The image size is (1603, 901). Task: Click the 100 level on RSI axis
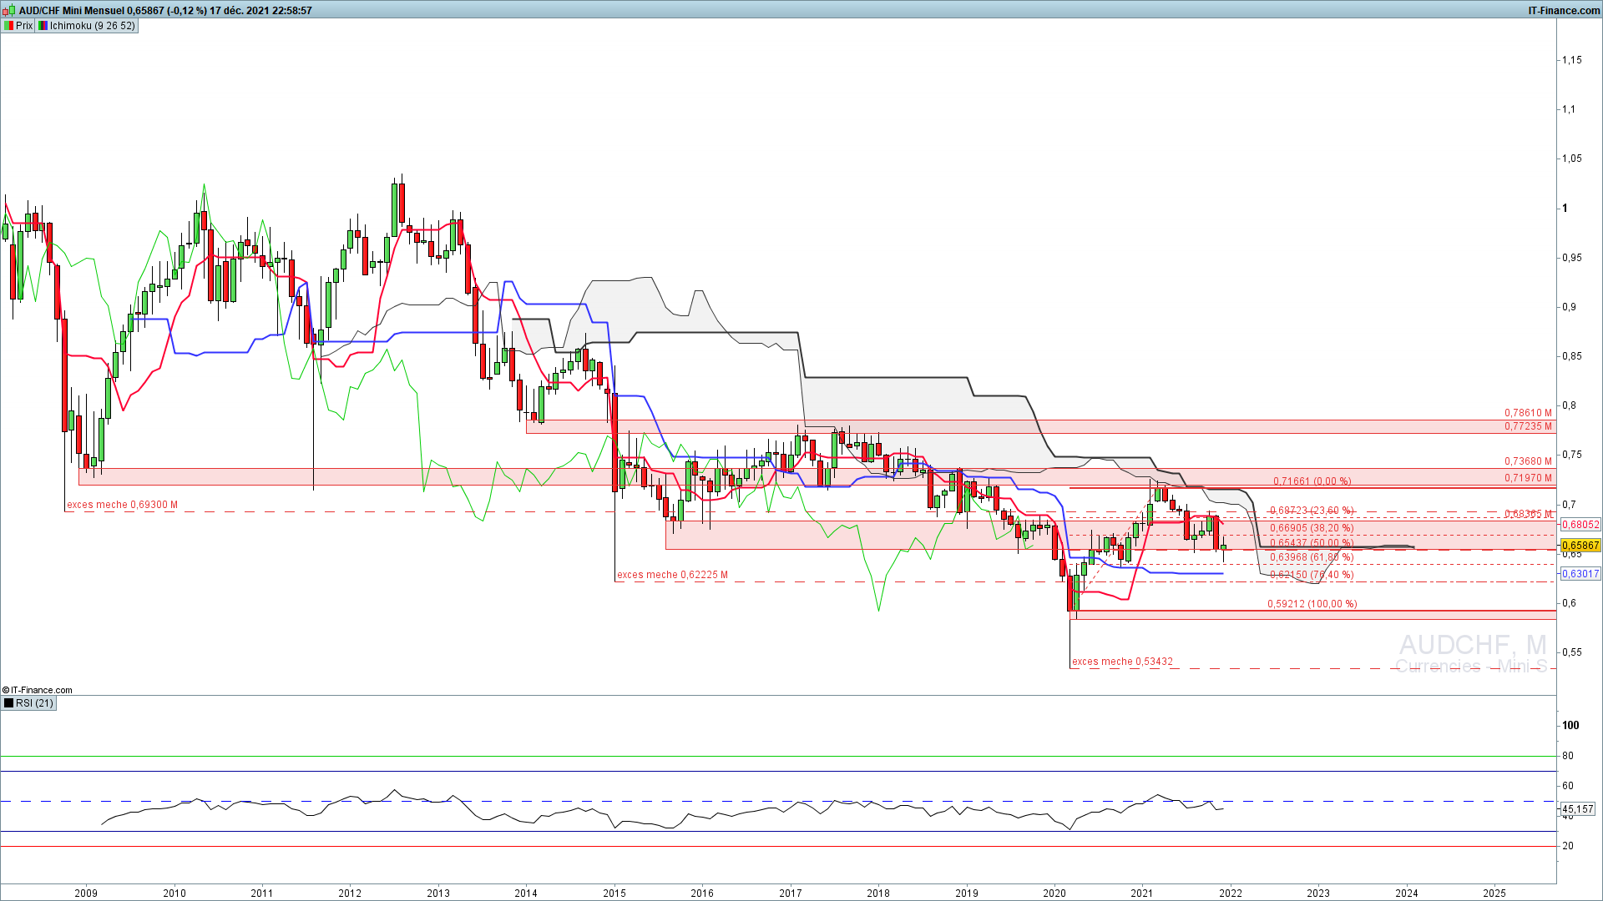pyautogui.click(x=1571, y=726)
